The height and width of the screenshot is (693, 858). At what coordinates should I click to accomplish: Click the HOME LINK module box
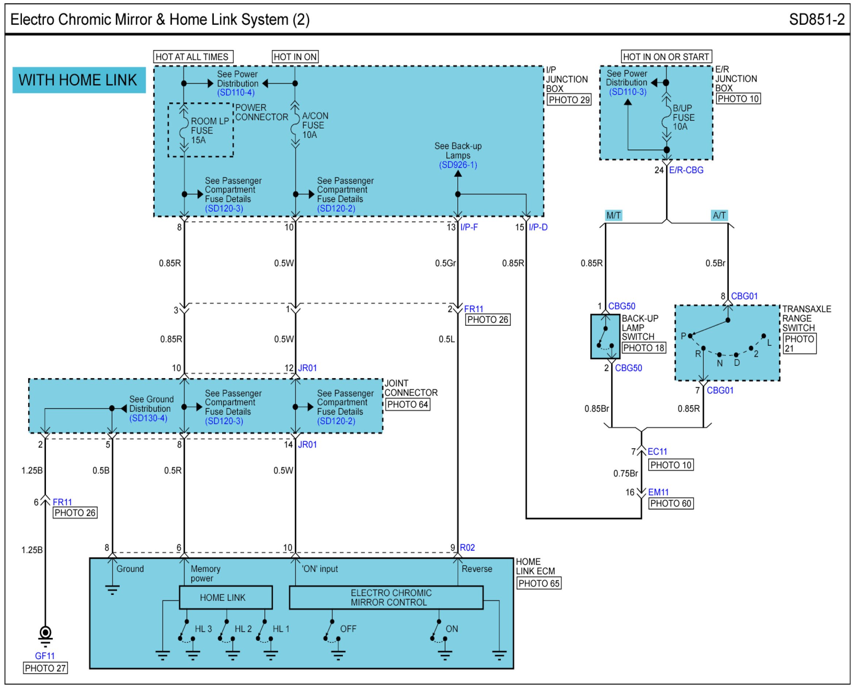[x=226, y=598]
